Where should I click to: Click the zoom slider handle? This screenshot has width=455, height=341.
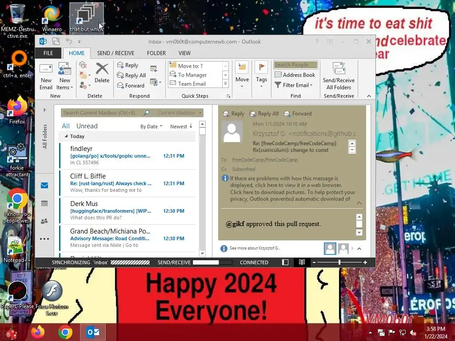click(x=339, y=262)
